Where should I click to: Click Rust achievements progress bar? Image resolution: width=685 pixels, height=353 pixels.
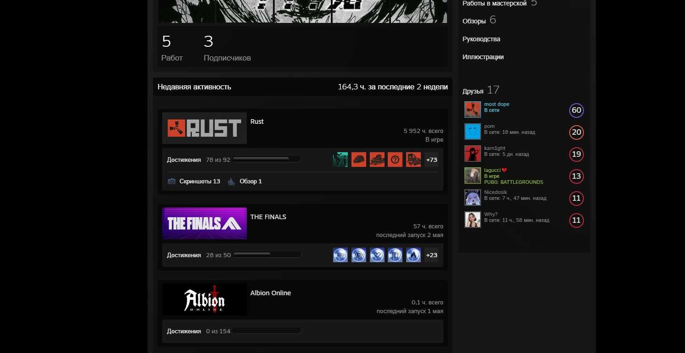(266, 160)
